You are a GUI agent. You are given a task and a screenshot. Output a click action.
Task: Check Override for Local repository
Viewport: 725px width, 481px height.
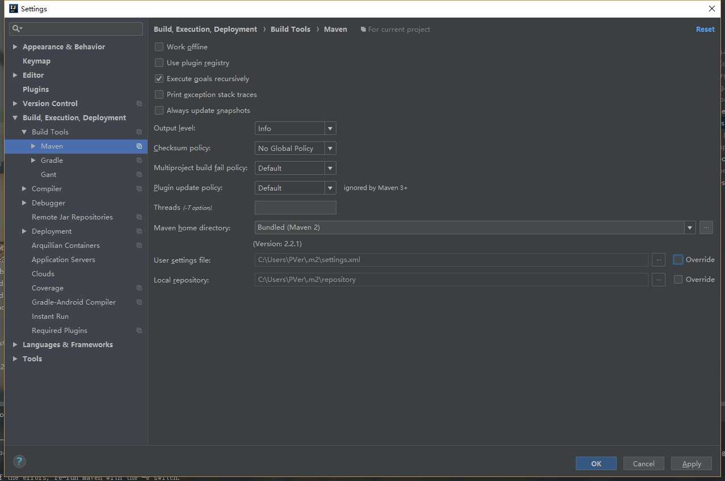pos(678,279)
